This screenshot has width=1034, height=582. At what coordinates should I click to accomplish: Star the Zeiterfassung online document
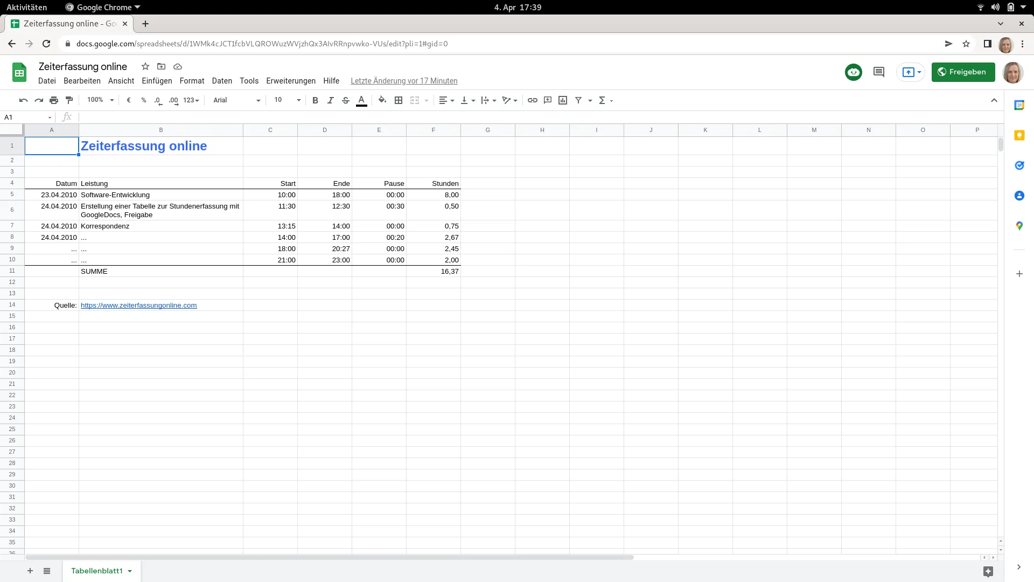145,66
